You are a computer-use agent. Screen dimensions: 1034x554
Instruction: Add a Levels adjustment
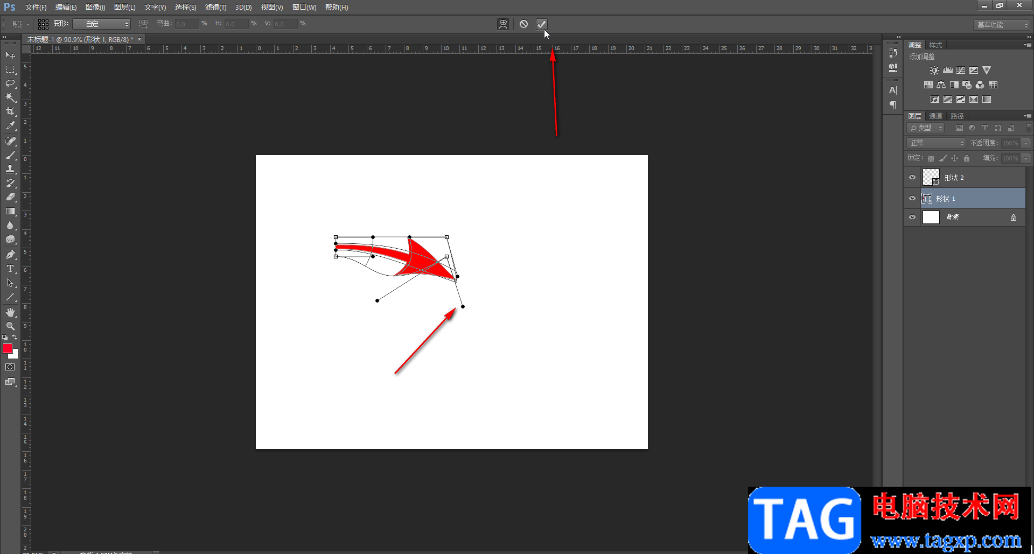(x=948, y=71)
